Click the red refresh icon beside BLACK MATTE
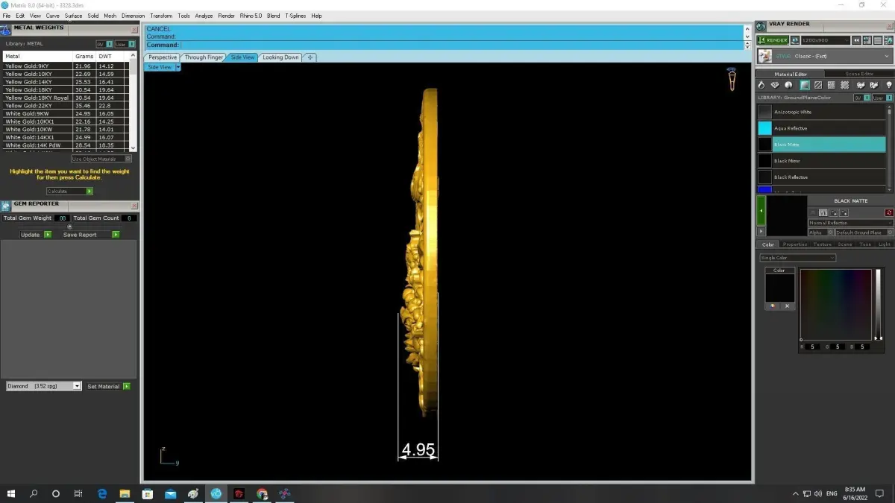Viewport: 895px width, 503px height. pyautogui.click(x=888, y=212)
